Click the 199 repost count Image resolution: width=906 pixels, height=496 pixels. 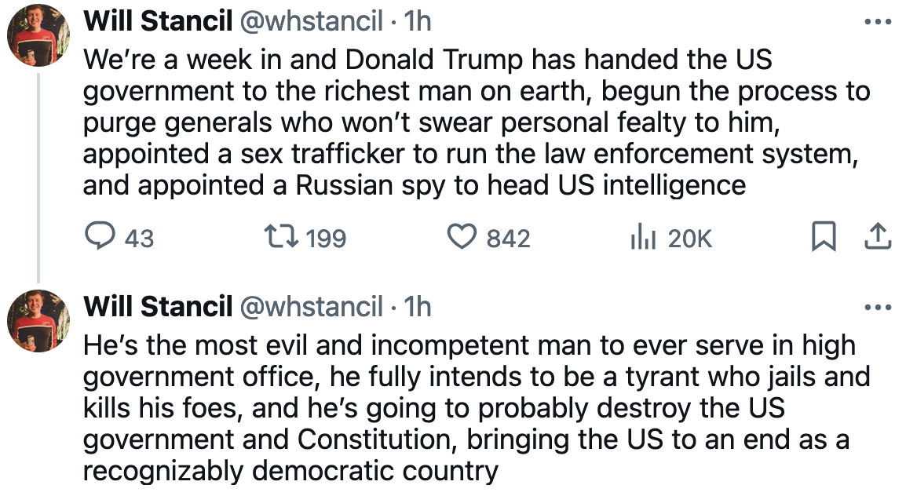[x=326, y=238]
